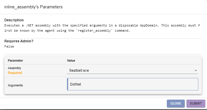Screen dimensions: 207x110
Task: Click the blue left edge of Arguments box
Action: (68, 84)
